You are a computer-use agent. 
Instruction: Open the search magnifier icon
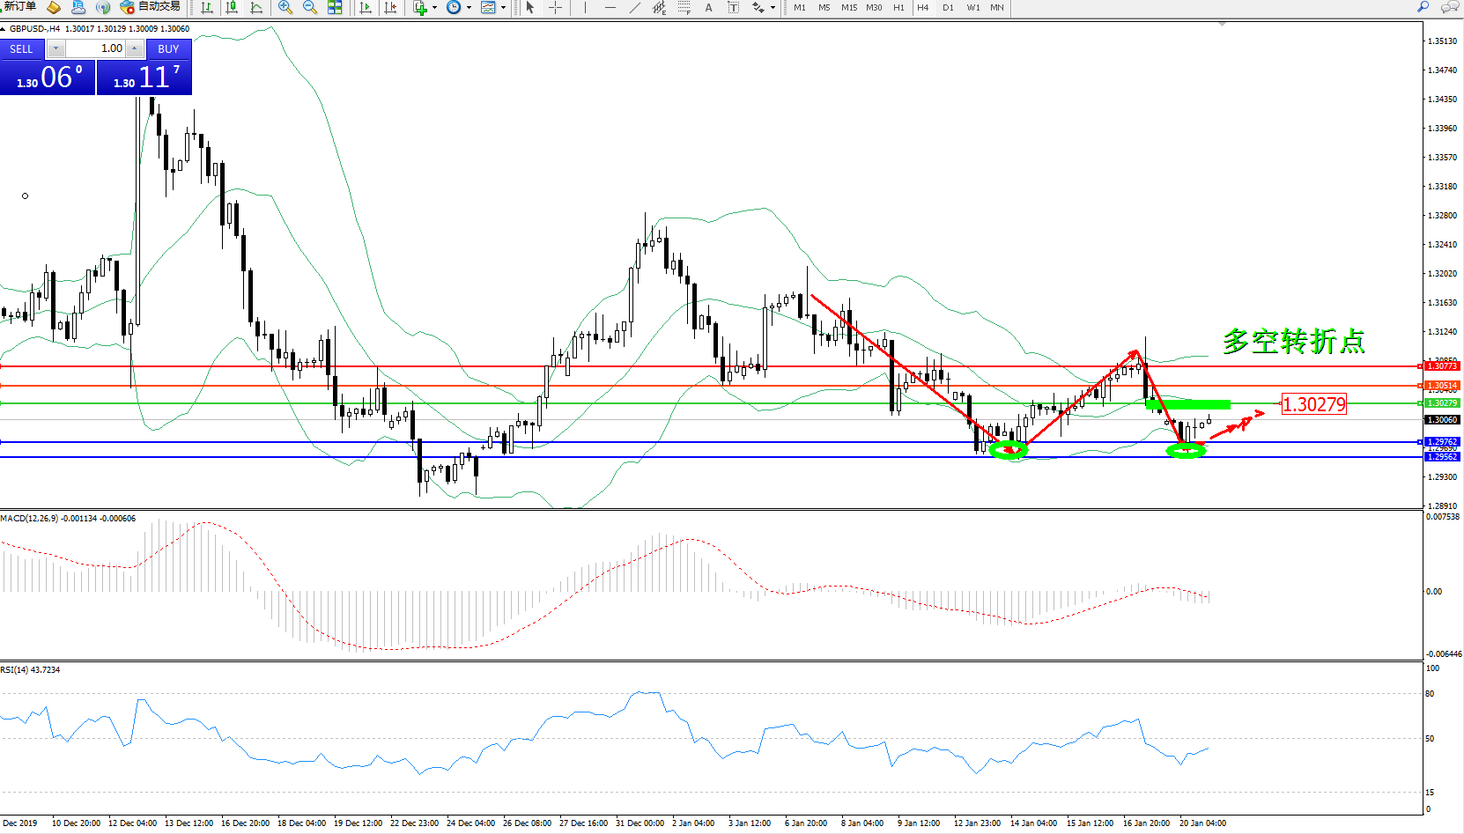1423,7
